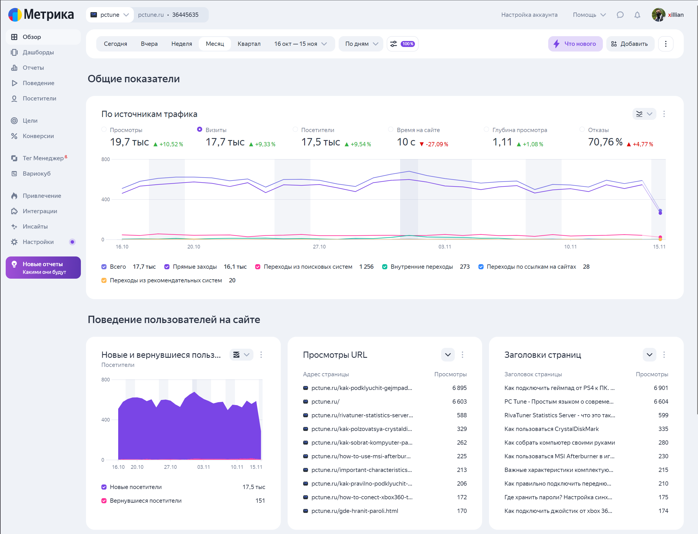Toggle Вернувшиеся посетители checkbox

pyautogui.click(x=104, y=501)
